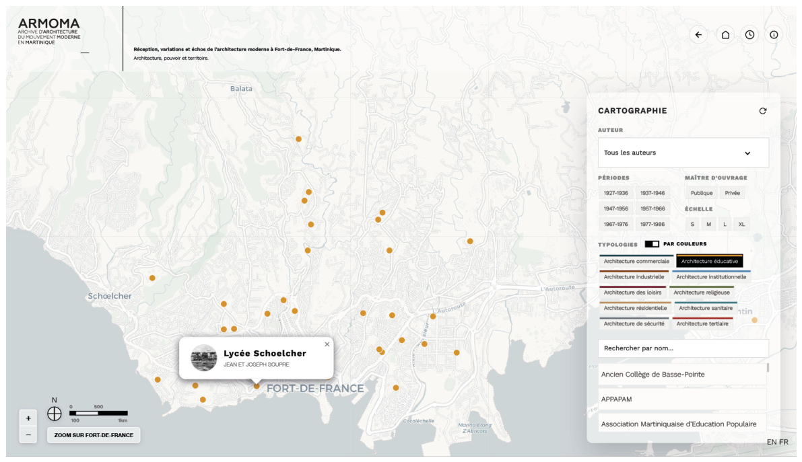Screen dimensions: 802x462
Task: Click the back arrow icon
Action: [698, 35]
